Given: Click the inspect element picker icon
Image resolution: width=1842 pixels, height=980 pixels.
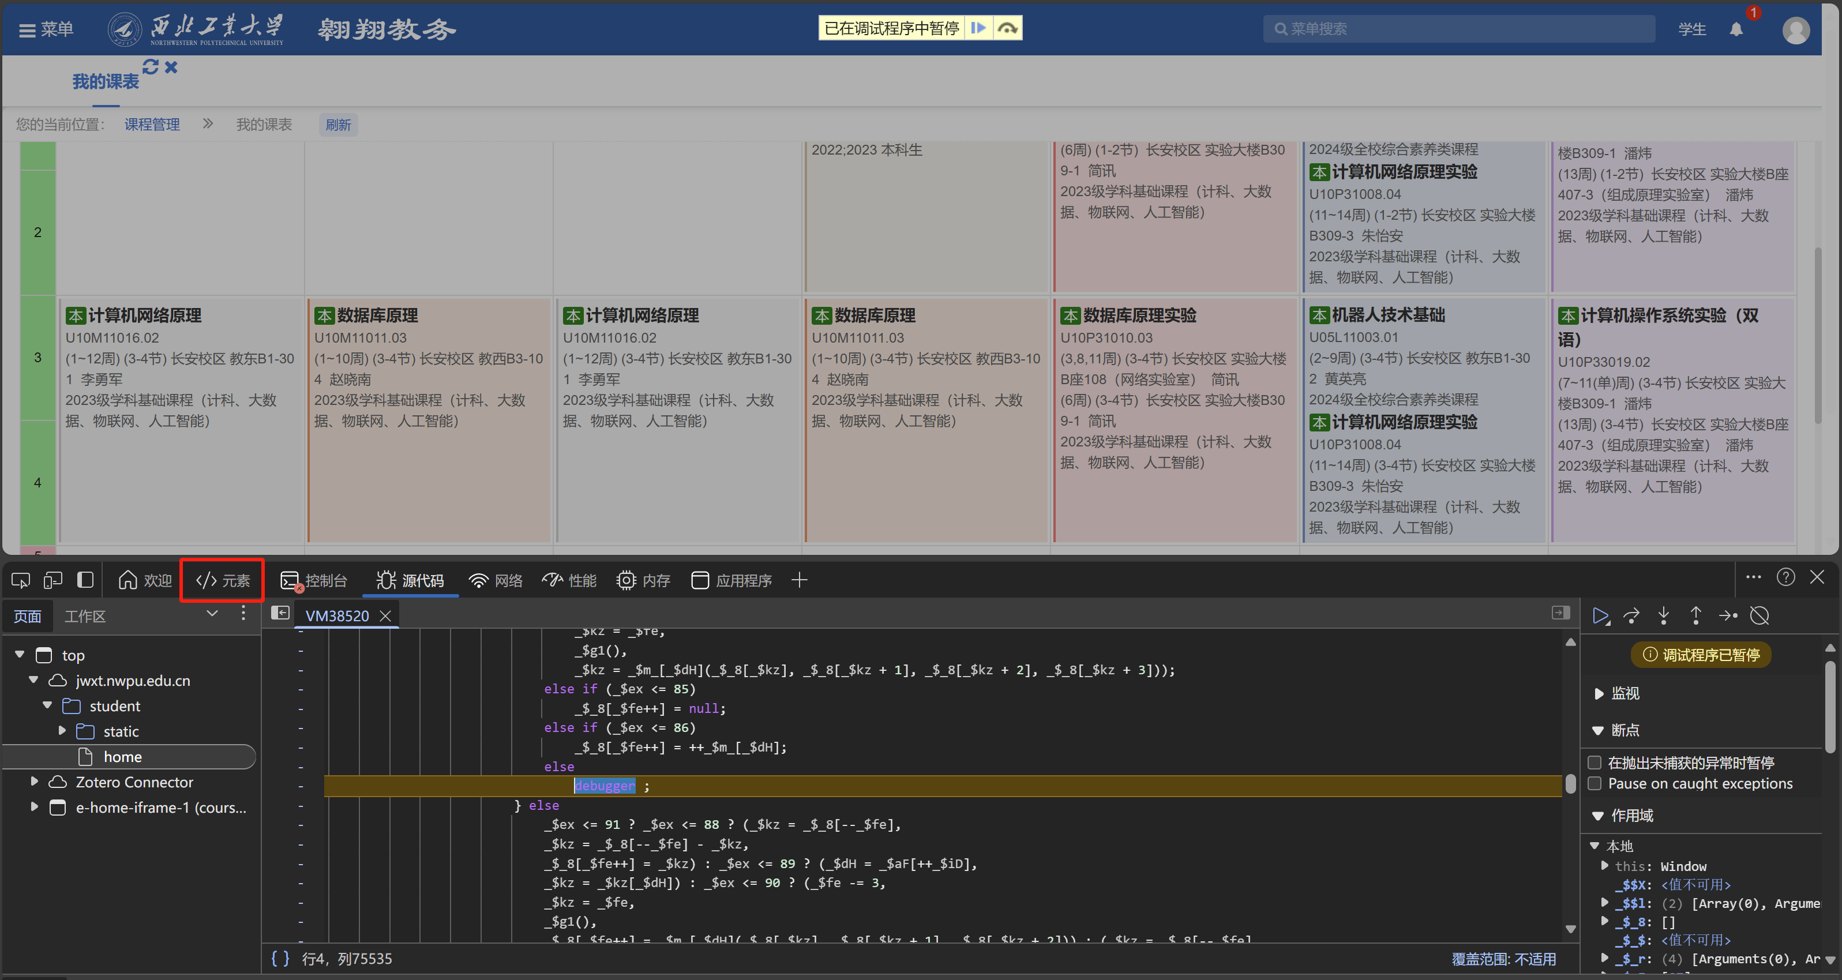Looking at the screenshot, I should tap(20, 580).
